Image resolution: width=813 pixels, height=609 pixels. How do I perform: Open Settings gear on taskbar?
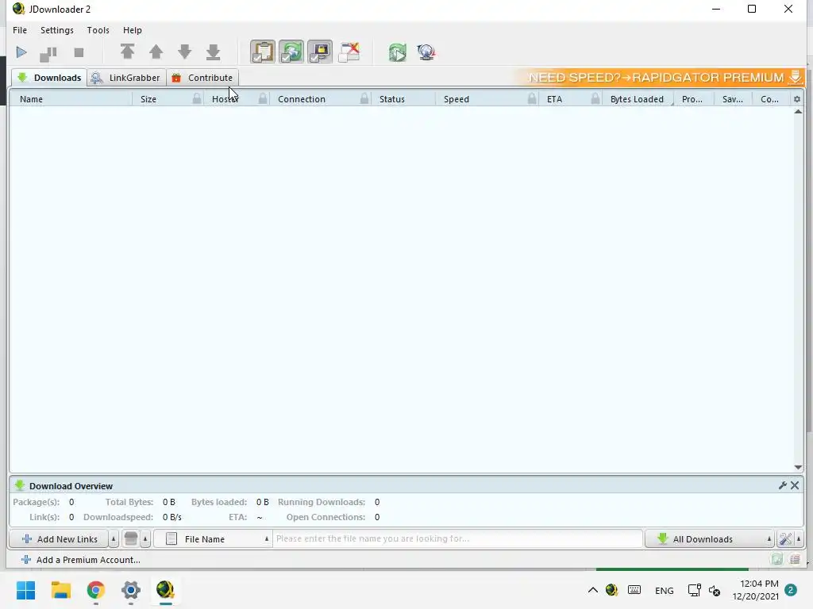click(131, 590)
